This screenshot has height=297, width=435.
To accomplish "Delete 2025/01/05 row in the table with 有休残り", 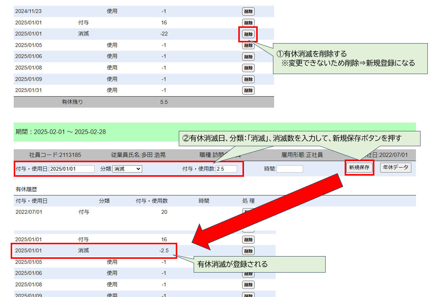I will pyautogui.click(x=248, y=45).
